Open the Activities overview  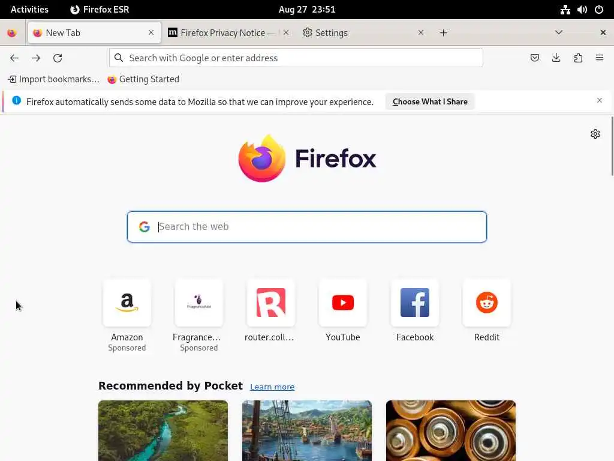point(29,10)
